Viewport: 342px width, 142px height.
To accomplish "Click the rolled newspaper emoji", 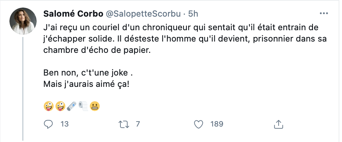I will pyautogui.click(x=72, y=106).
